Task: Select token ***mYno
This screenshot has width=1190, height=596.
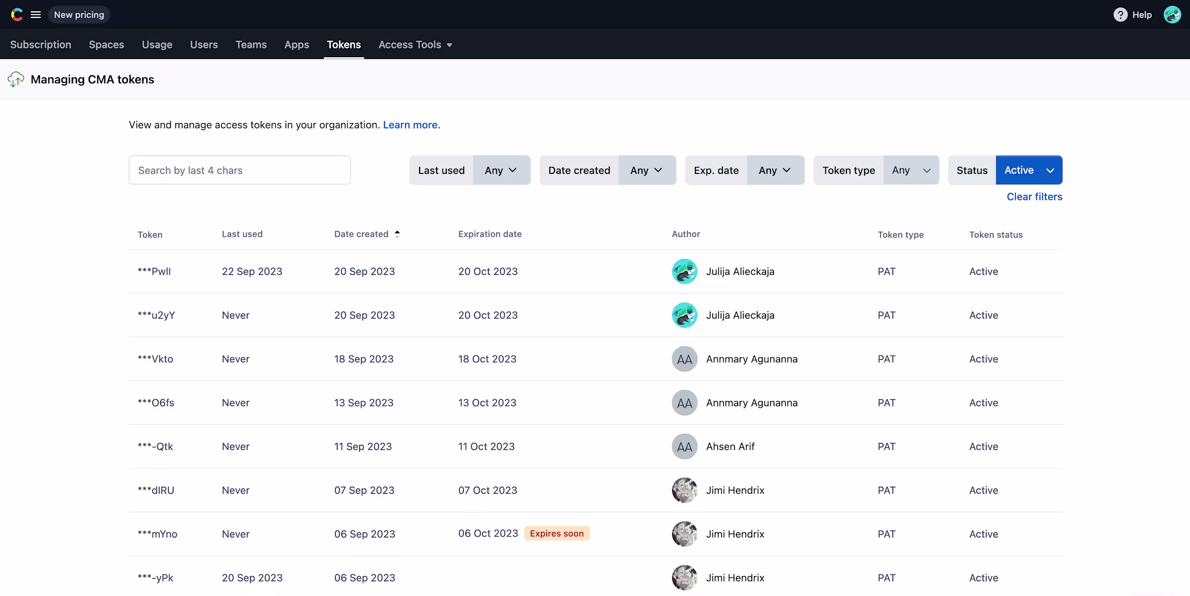Action: (158, 534)
